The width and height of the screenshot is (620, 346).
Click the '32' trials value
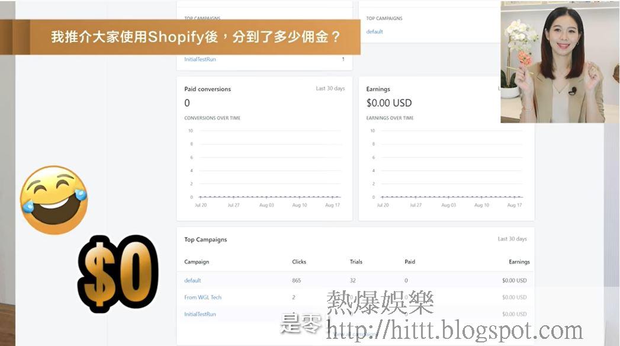click(353, 280)
